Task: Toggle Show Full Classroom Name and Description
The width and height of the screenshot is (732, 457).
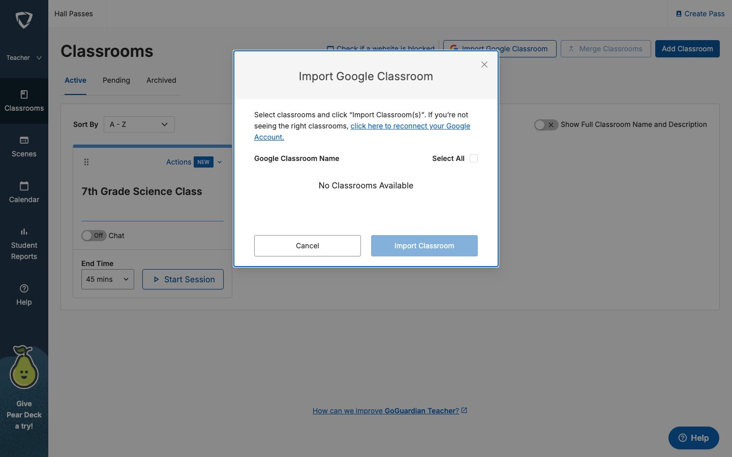Action: (x=546, y=124)
